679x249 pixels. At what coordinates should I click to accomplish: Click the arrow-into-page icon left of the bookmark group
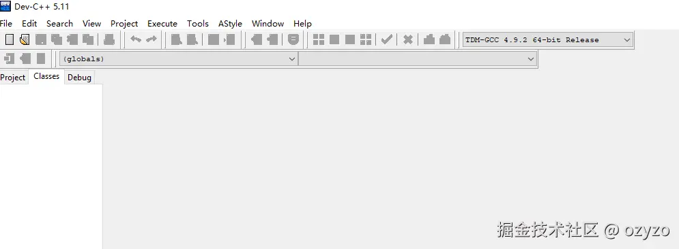[x=229, y=39]
